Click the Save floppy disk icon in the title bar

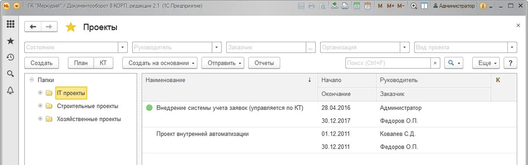point(301,6)
